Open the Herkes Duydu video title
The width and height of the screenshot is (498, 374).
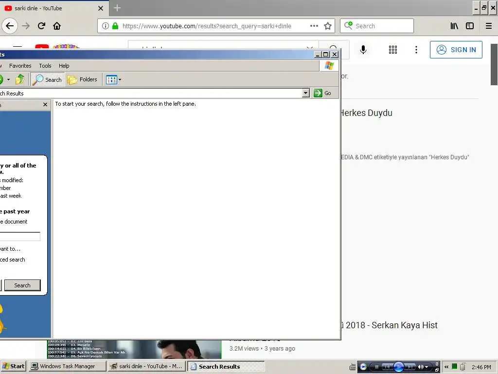[366, 113]
